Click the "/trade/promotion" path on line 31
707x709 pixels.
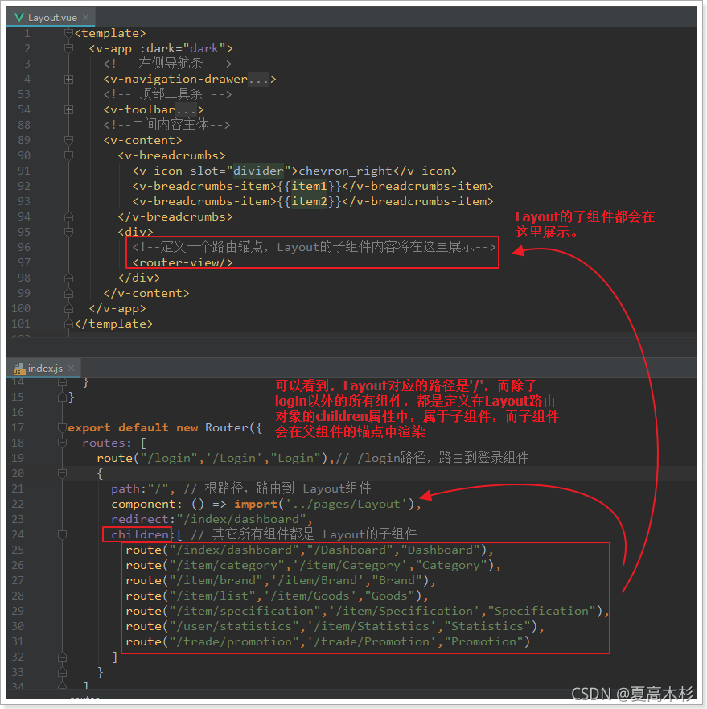click(x=234, y=641)
